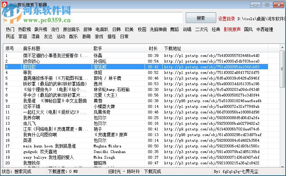This screenshot has width=286, height=176.
Task: Choose the 校园 category
Action: [142, 29]
